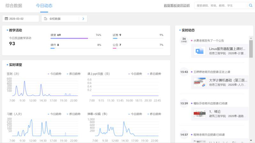Click 程琳老师开启授课/已结课 entry text
Image resolution: width=255 pixels, height=143 pixels.
(209, 135)
